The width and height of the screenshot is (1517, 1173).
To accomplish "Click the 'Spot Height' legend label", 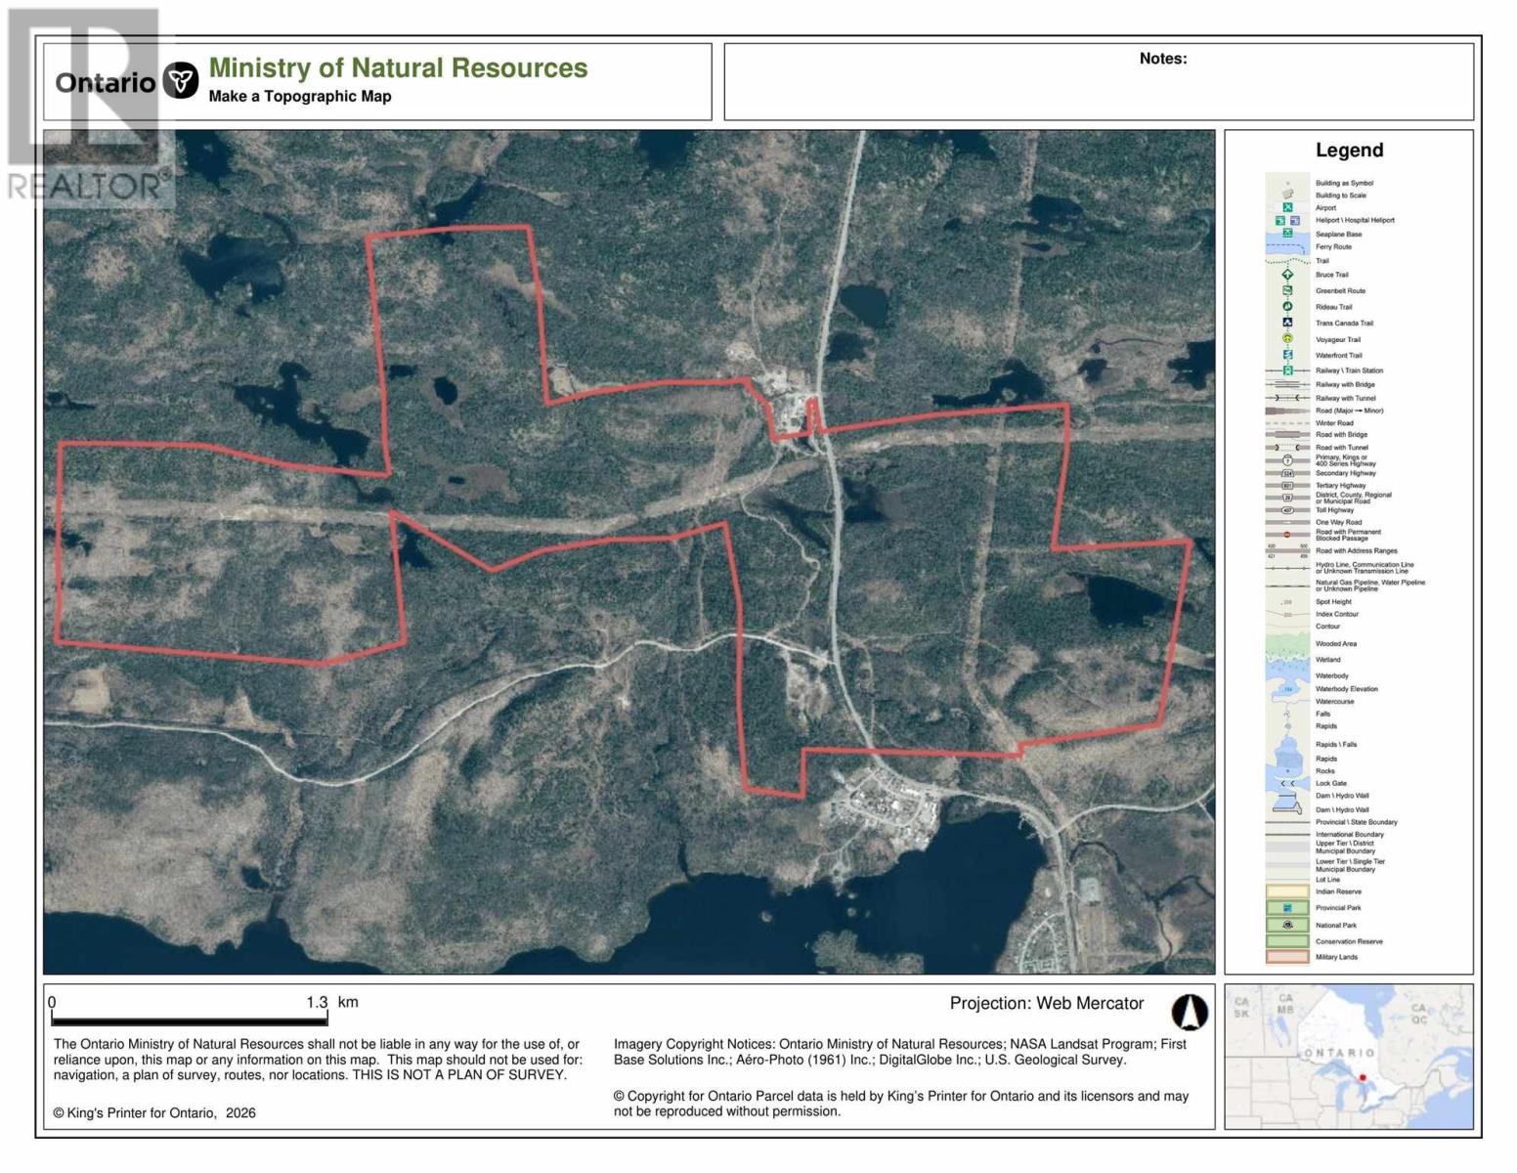I will pos(1333,602).
